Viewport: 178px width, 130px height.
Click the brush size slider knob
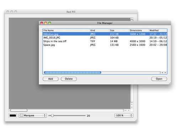pyautogui.click(x=52, y=115)
